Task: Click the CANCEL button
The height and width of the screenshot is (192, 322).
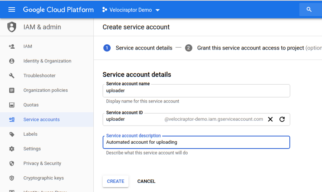Action: click(x=146, y=182)
